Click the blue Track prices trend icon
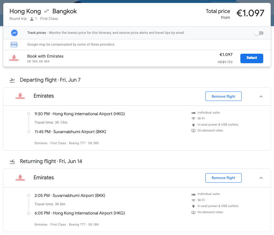Image resolution: width=274 pixels, height=235 pixels. [14, 33]
